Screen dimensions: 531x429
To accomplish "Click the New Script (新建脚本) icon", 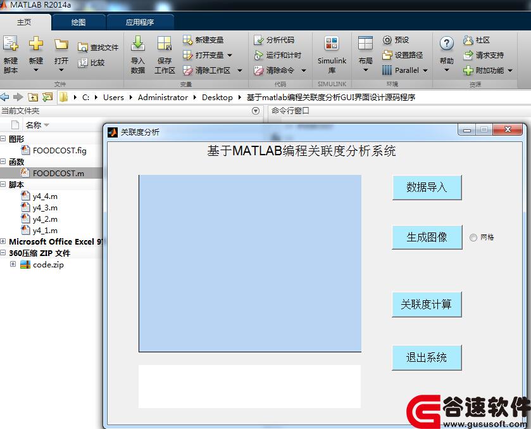I will tap(11, 43).
